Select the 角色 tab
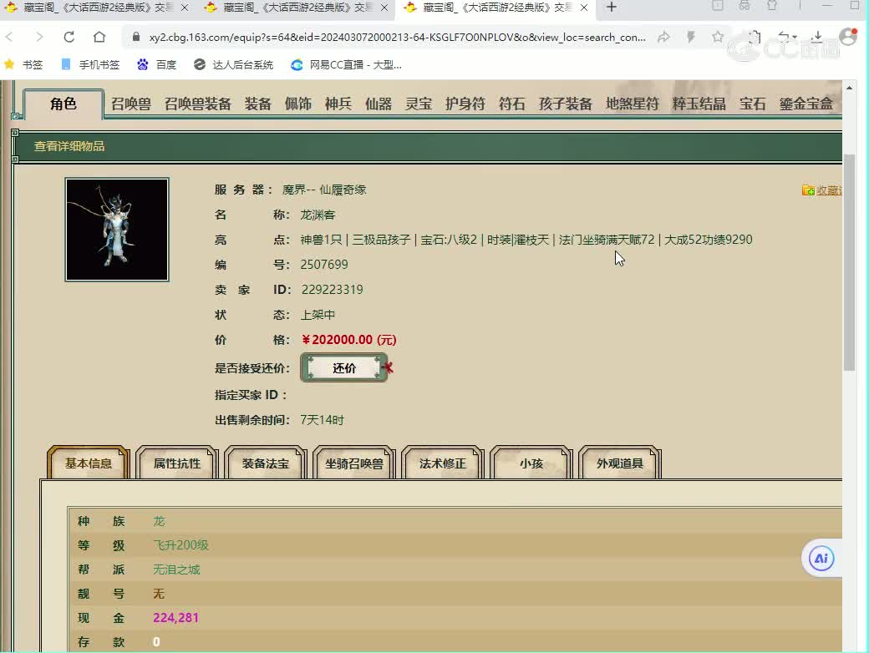This screenshot has width=869, height=653. (64, 104)
